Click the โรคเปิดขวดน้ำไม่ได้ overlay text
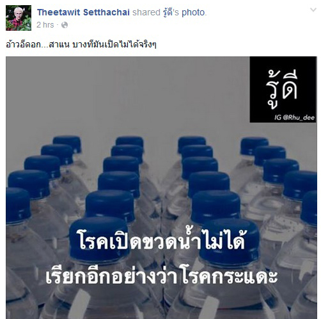The width and height of the screenshot is (321, 319). (x=161, y=240)
